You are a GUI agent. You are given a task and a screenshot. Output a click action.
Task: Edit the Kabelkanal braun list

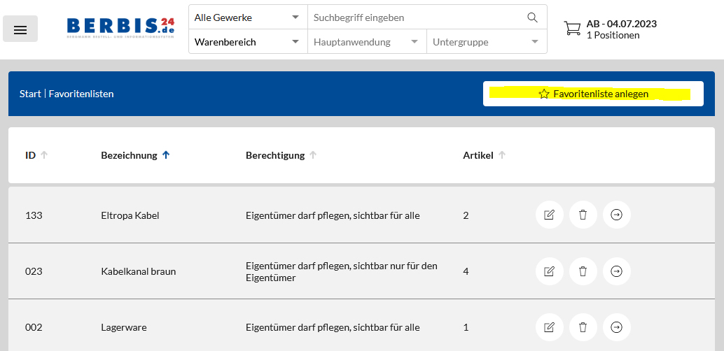(x=550, y=271)
